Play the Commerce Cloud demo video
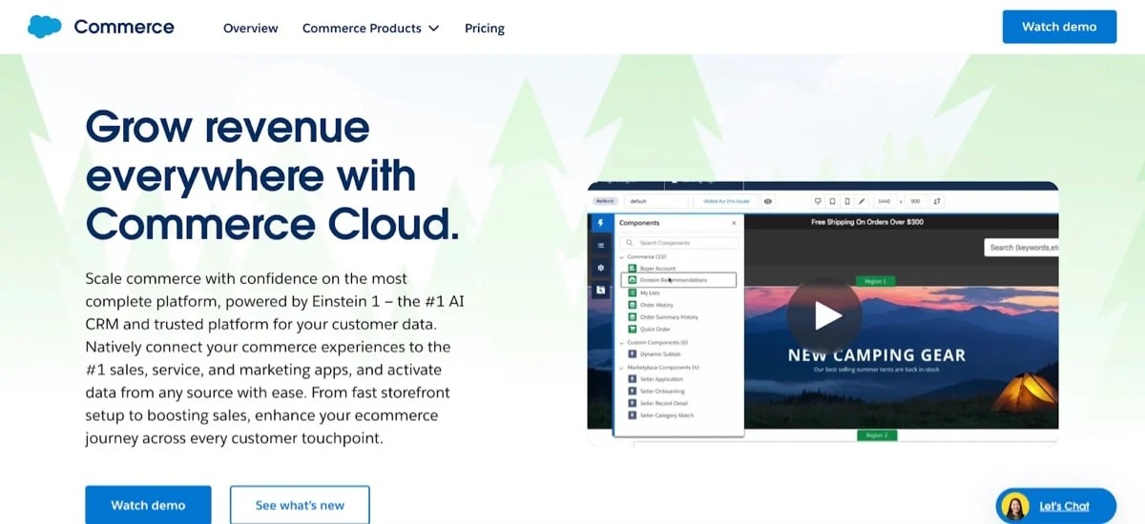The width and height of the screenshot is (1145, 524). click(824, 315)
